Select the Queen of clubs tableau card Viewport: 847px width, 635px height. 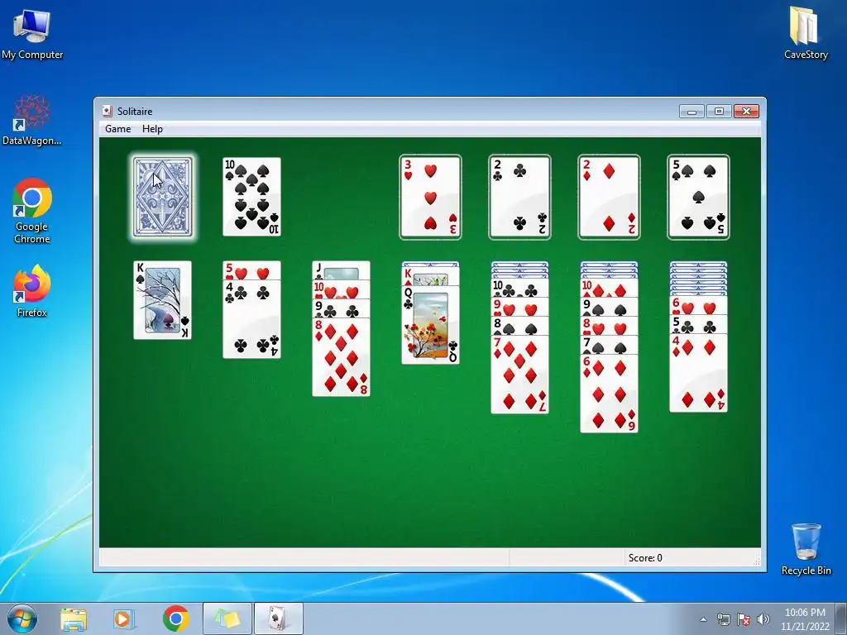pos(430,325)
